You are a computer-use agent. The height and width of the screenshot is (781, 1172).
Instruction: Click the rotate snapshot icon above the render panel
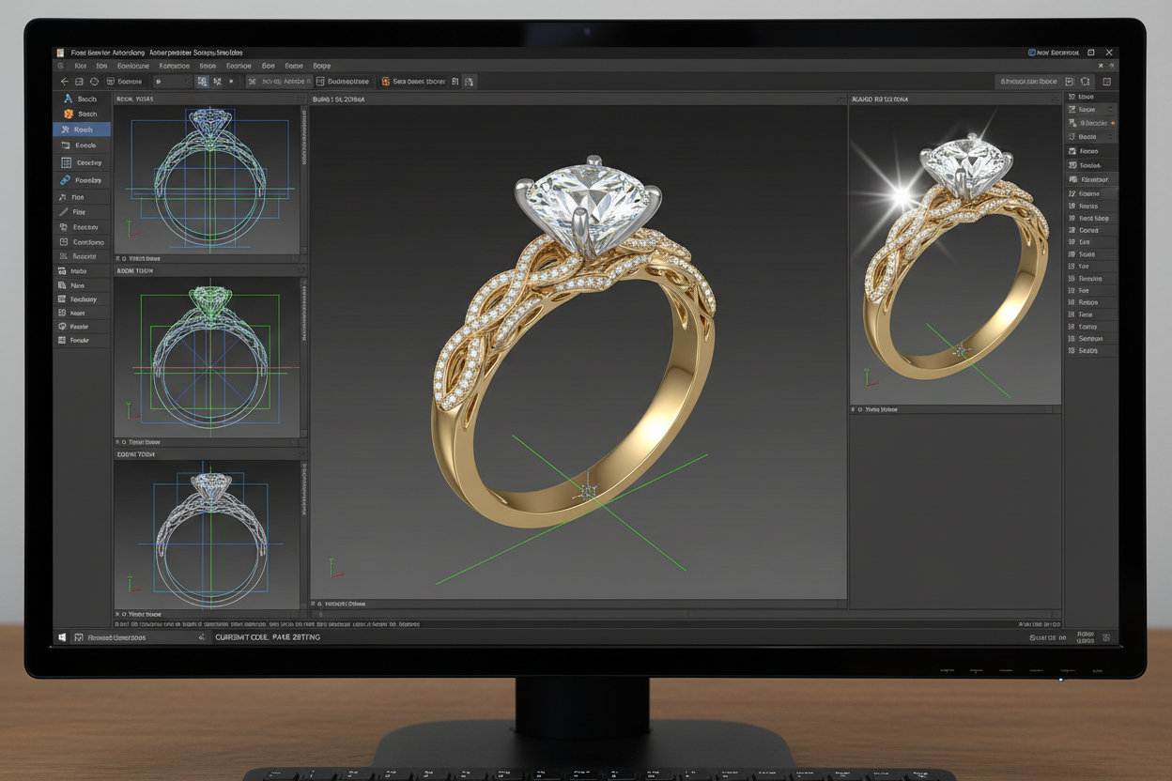click(x=1054, y=99)
